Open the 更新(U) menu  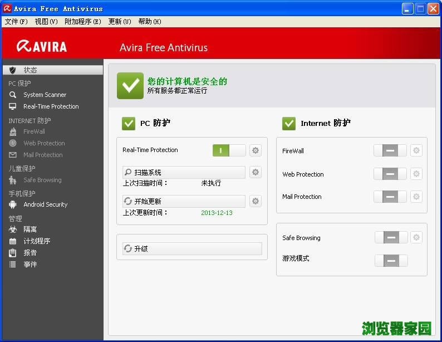(x=120, y=21)
